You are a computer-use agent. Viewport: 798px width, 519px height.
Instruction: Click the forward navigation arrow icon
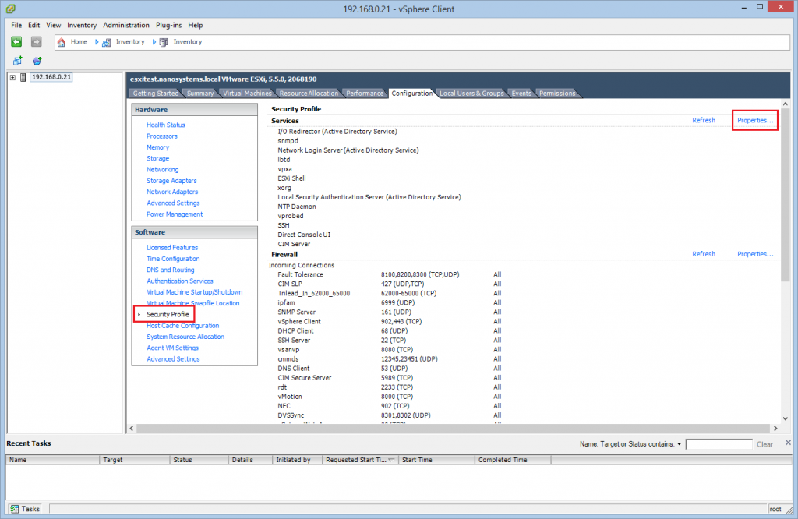[x=35, y=42]
